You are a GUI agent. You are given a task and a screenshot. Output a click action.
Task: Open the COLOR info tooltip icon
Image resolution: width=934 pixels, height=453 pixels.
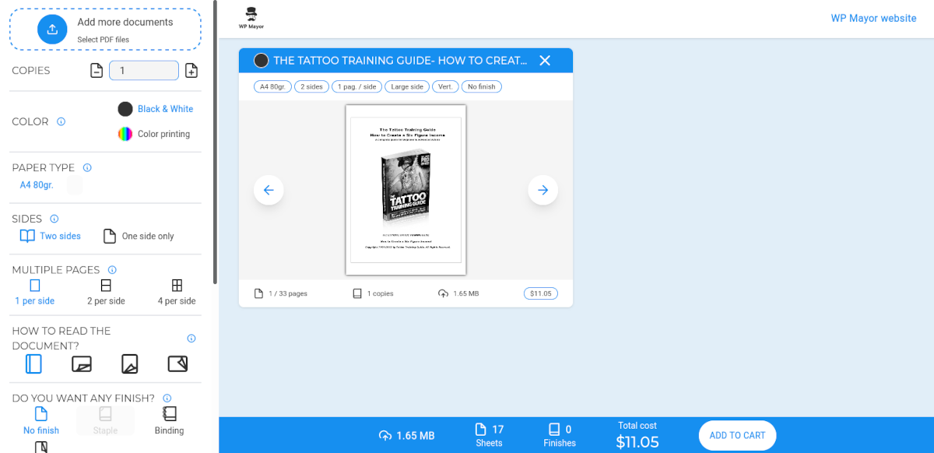pos(61,121)
